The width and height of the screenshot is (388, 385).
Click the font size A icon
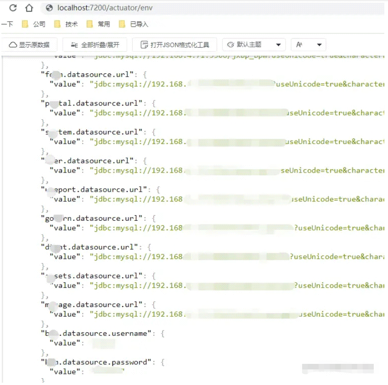tap(300, 45)
